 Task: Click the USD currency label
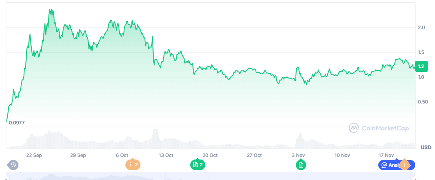point(426,148)
